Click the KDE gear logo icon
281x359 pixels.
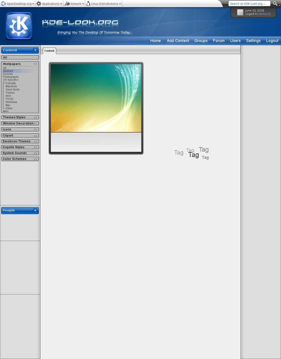19,26
